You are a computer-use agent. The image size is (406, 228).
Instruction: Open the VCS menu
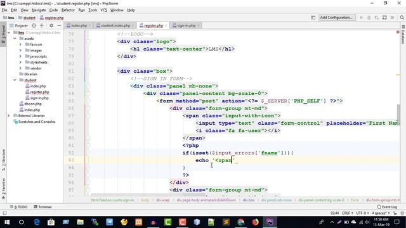coord(103,10)
